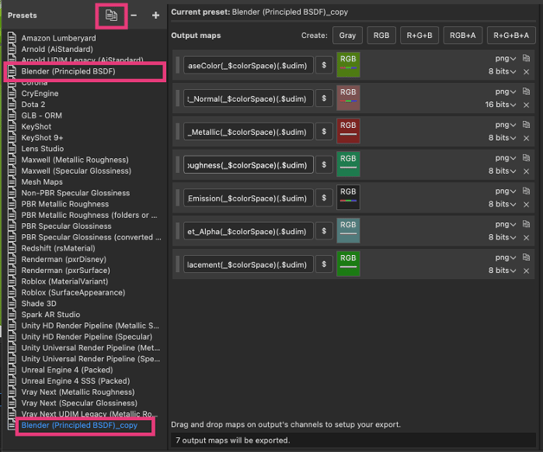The height and width of the screenshot is (452, 543).
Task: Delete the Roughness output map
Action: [527, 171]
